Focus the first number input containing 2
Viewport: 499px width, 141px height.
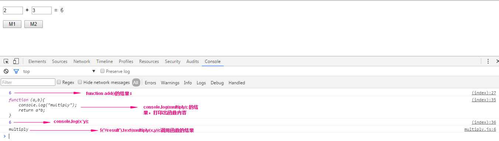(13, 11)
